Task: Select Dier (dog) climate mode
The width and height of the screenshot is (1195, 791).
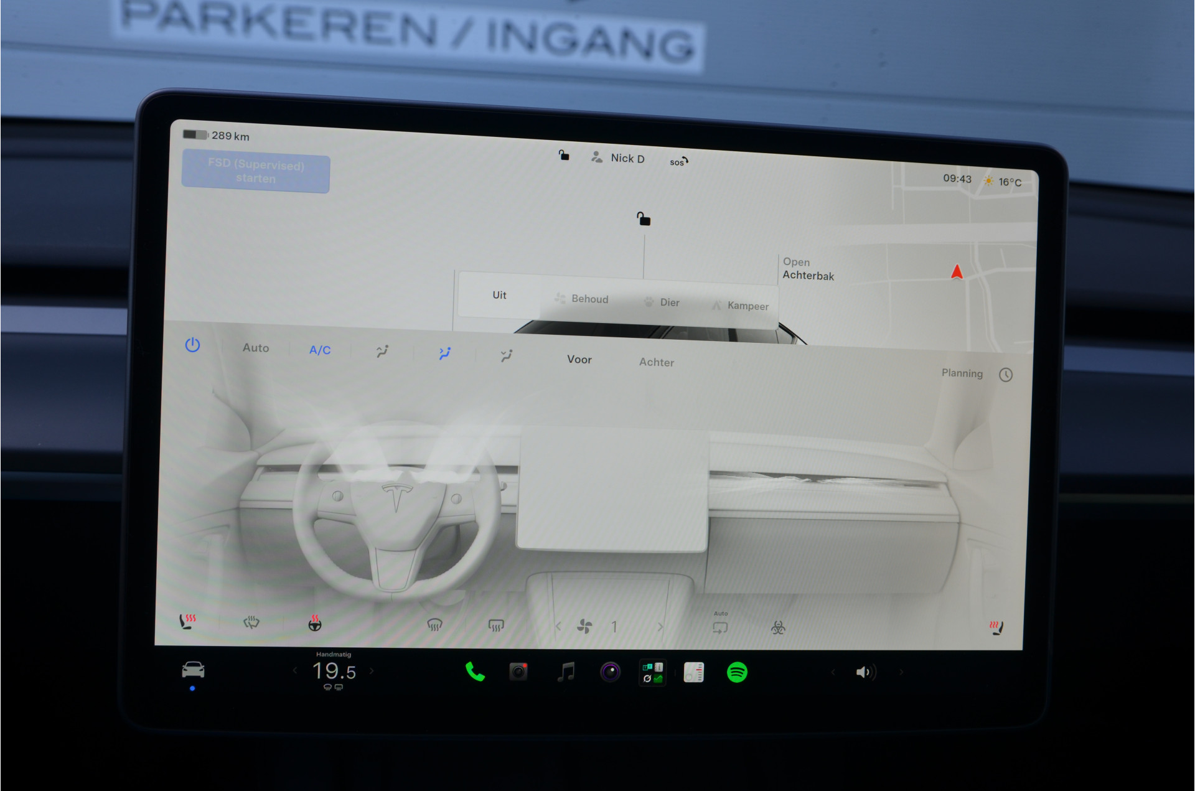Action: click(662, 302)
